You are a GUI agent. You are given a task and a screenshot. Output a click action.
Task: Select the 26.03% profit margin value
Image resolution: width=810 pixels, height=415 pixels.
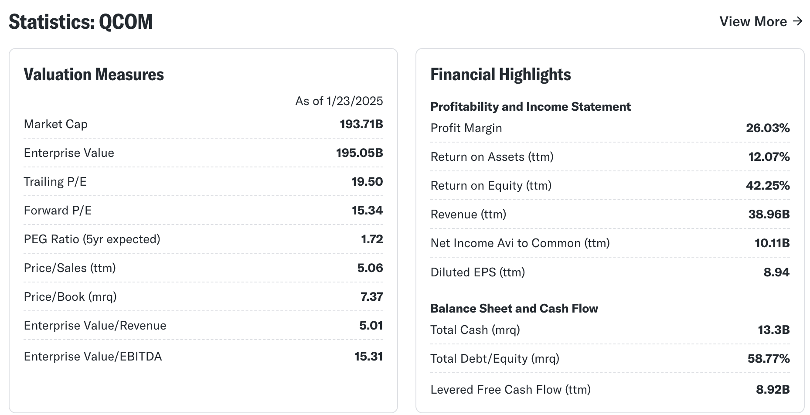pyautogui.click(x=768, y=128)
